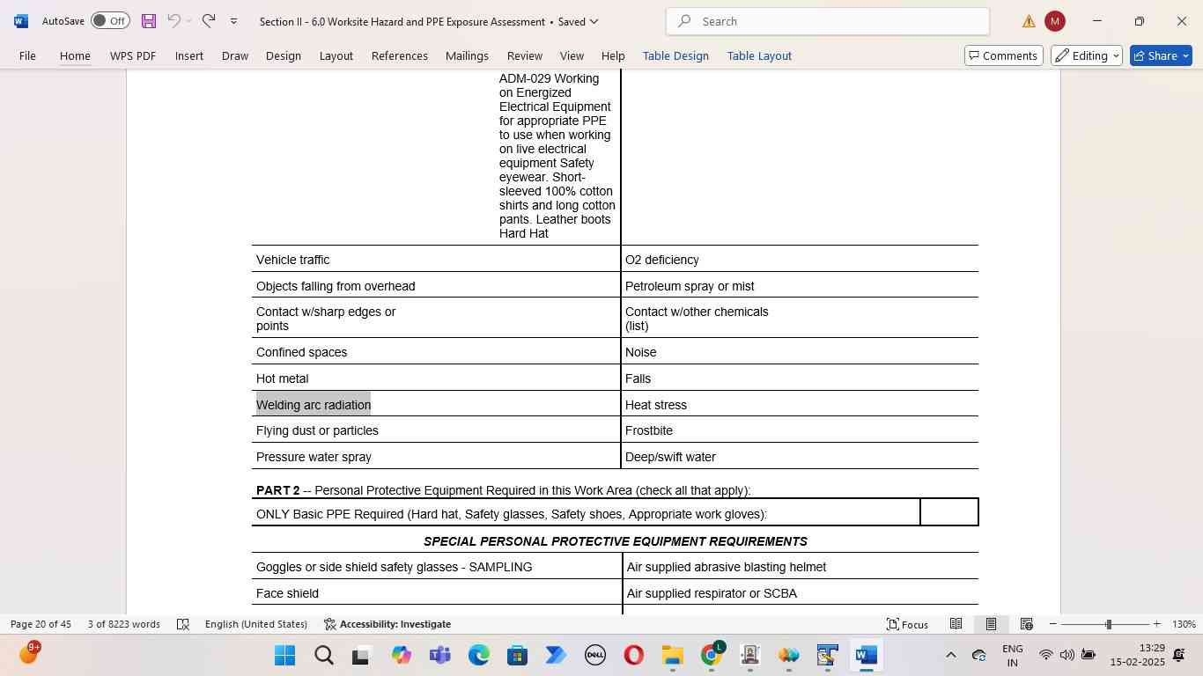The image size is (1203, 676).
Task: Open the Dell app on taskbar
Action: click(594, 656)
